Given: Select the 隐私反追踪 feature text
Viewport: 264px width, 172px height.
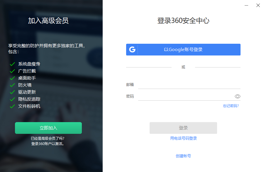Looking at the screenshot, I should 29,99.
